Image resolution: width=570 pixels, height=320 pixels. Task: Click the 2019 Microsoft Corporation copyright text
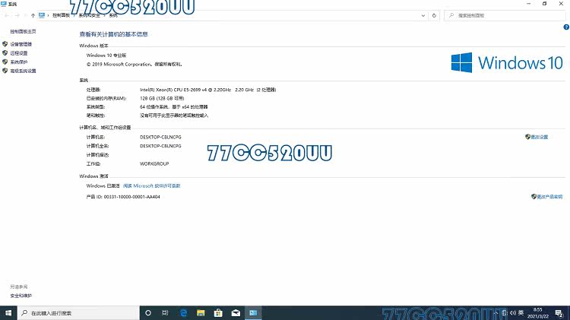[134, 65]
